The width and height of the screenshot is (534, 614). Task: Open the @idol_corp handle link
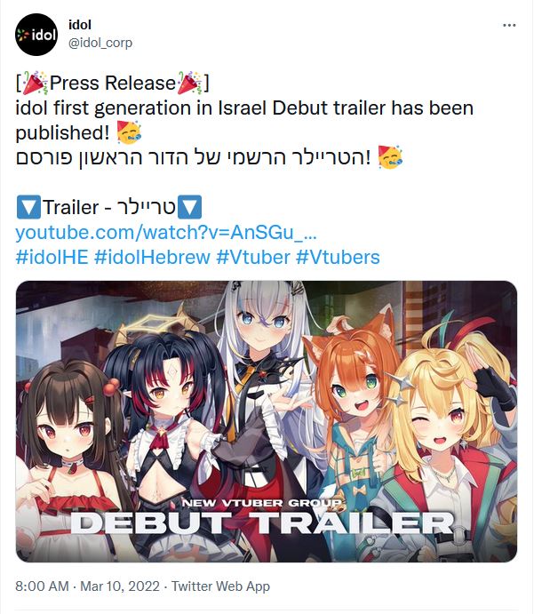pyautogui.click(x=100, y=43)
